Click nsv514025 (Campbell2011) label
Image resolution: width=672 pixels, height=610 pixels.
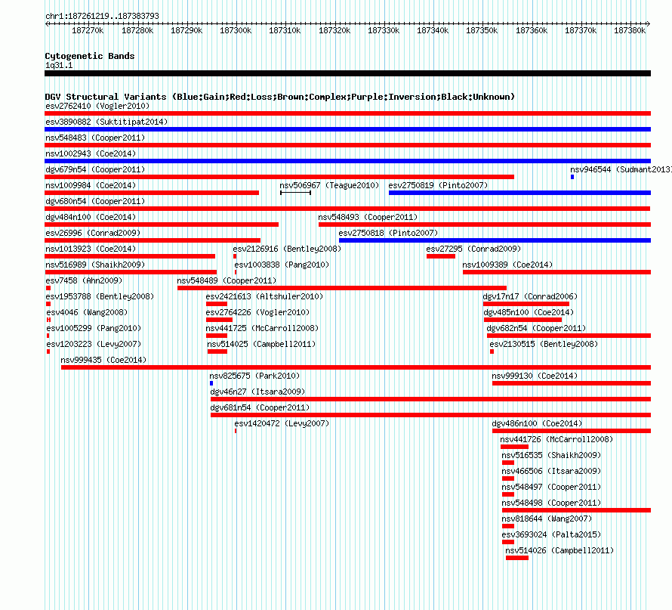[x=261, y=344]
